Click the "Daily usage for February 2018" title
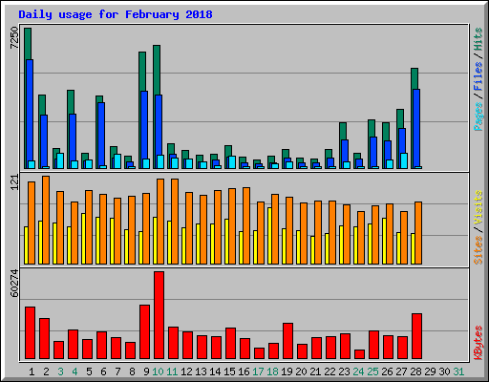The image size is (489, 382). (x=116, y=14)
